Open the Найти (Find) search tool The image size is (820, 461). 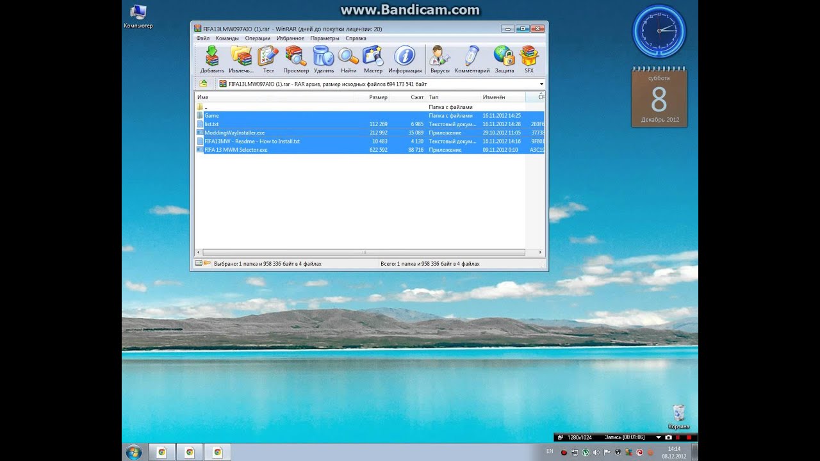click(x=348, y=60)
